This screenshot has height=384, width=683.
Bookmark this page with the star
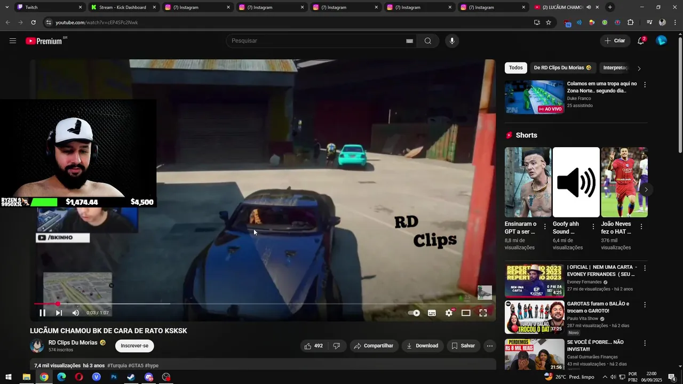549,22
